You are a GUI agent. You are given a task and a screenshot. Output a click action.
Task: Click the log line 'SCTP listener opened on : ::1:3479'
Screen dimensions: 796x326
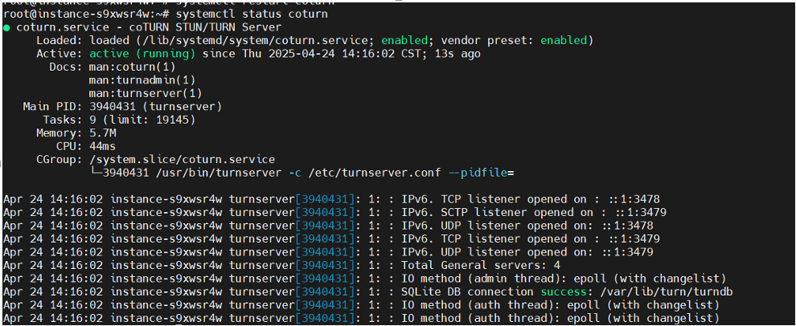[554, 213]
